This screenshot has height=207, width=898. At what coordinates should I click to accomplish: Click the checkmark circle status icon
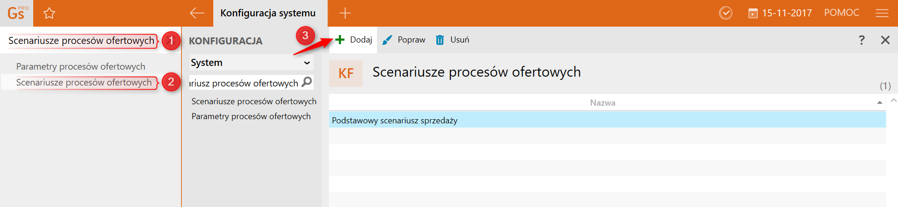pyautogui.click(x=725, y=13)
